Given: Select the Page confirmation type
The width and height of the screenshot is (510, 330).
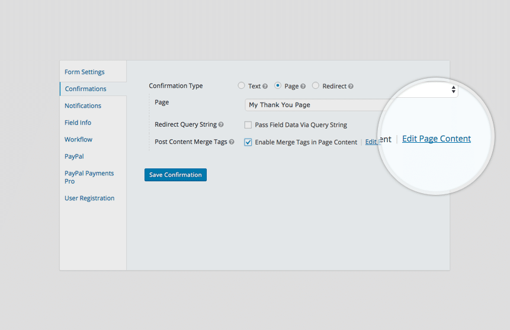Looking at the screenshot, I should coord(278,86).
